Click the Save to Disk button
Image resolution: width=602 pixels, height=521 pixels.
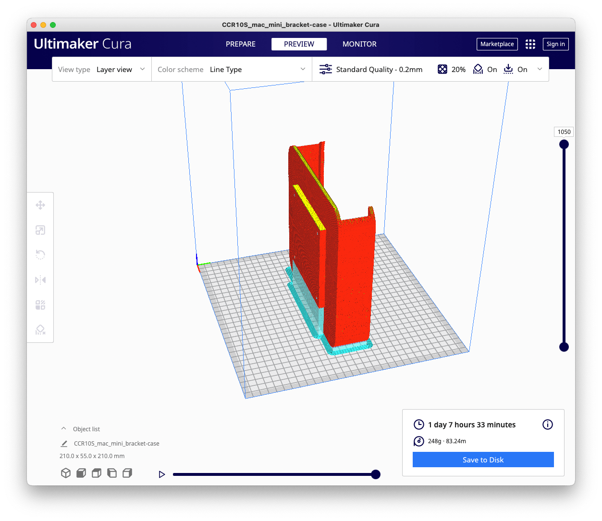pos(483,460)
